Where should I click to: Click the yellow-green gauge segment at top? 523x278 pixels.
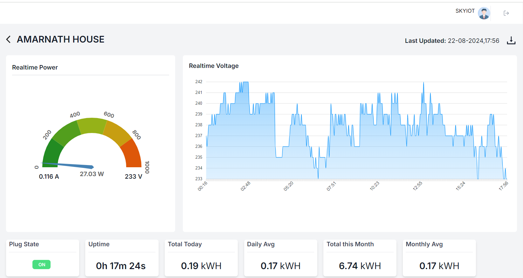[x=92, y=125]
